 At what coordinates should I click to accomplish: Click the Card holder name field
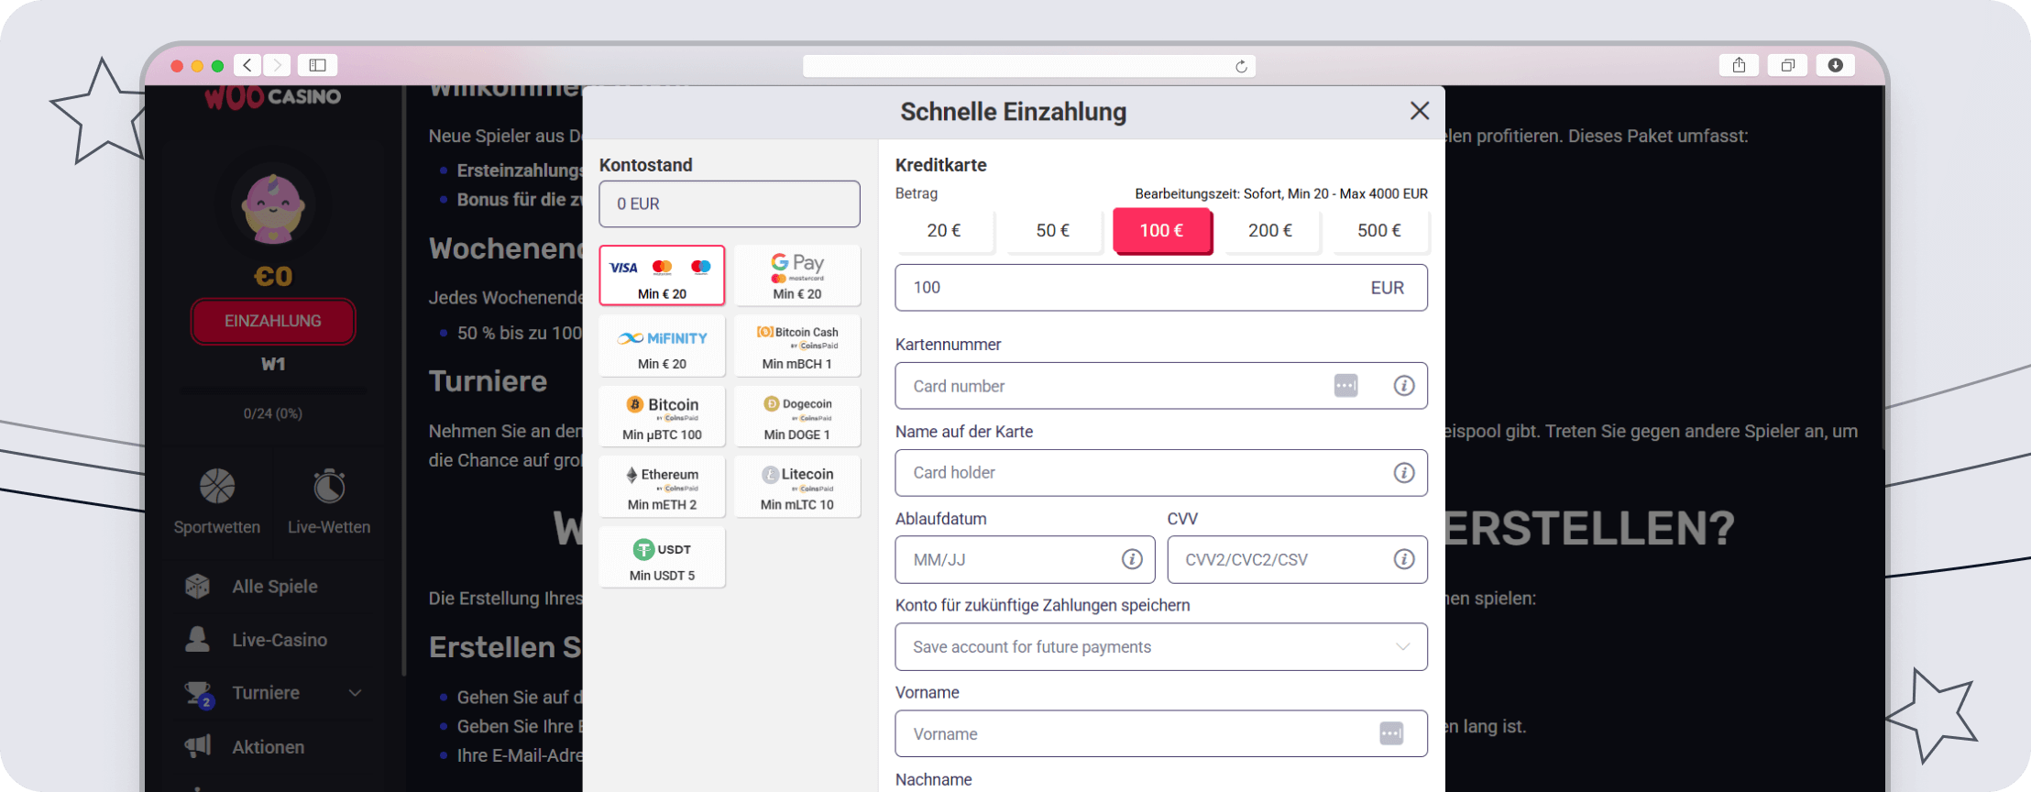point(1146,473)
